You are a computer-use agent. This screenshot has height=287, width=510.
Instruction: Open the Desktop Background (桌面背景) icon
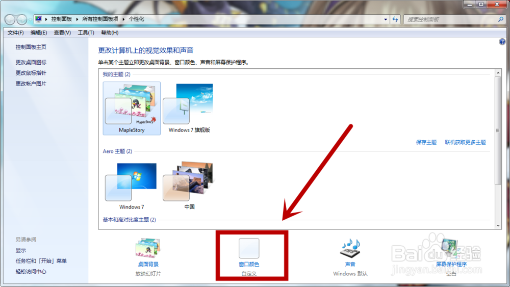click(x=148, y=248)
